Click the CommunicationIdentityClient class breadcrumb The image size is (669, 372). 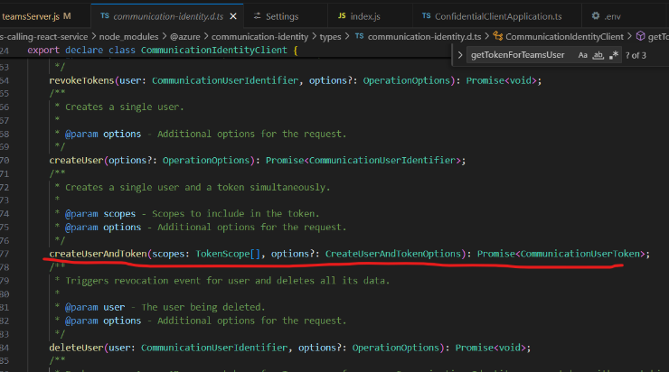pos(564,37)
